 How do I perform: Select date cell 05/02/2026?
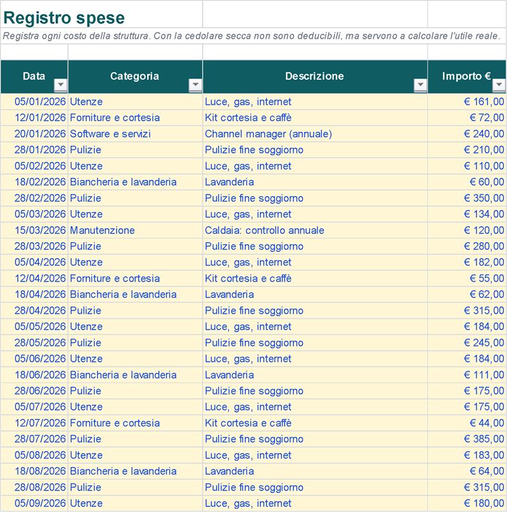click(34, 166)
